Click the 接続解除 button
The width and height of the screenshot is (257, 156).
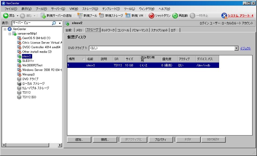[x=213, y=140]
